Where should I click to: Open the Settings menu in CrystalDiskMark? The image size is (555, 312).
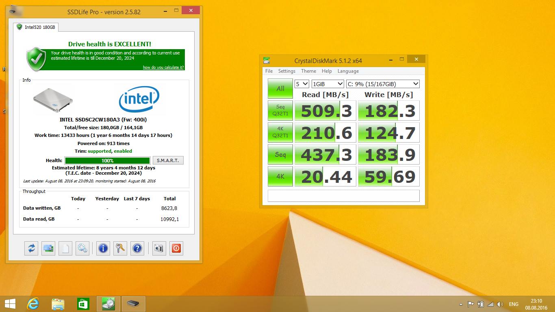286,71
